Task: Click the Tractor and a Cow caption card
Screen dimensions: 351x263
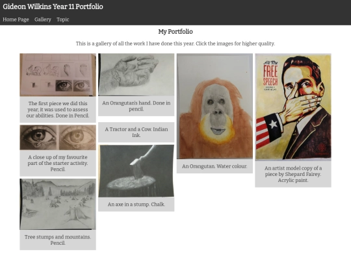Action: 136,132
